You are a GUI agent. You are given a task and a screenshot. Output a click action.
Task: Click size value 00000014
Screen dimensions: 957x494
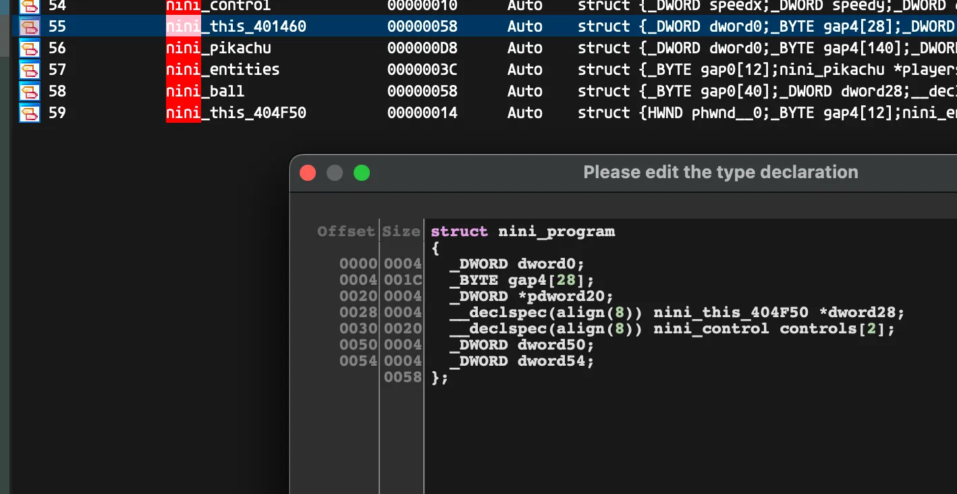click(422, 113)
